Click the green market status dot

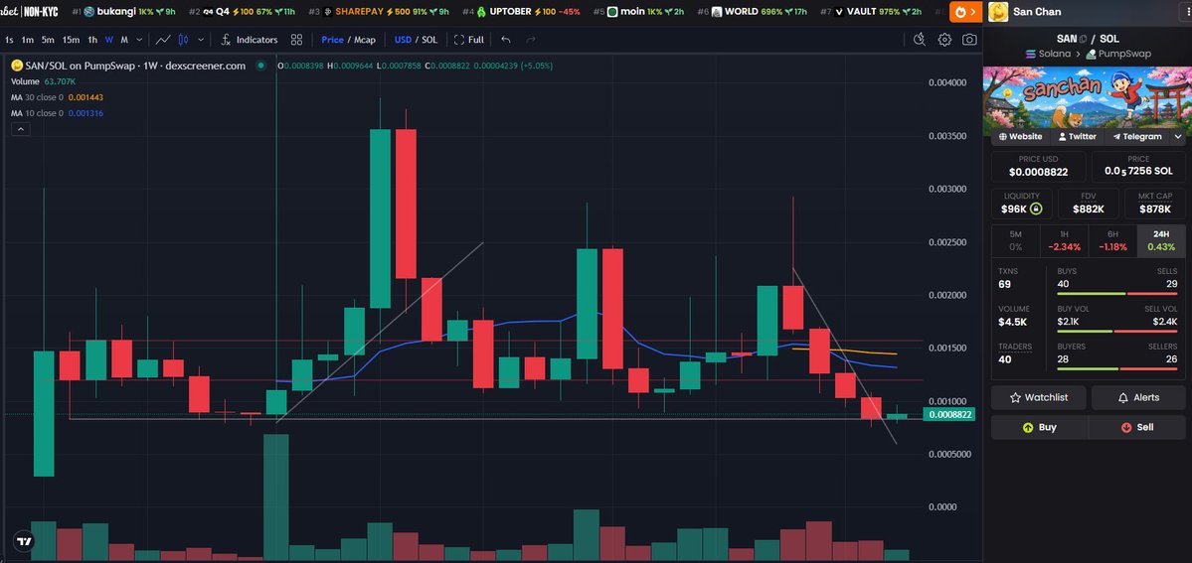pos(260,67)
